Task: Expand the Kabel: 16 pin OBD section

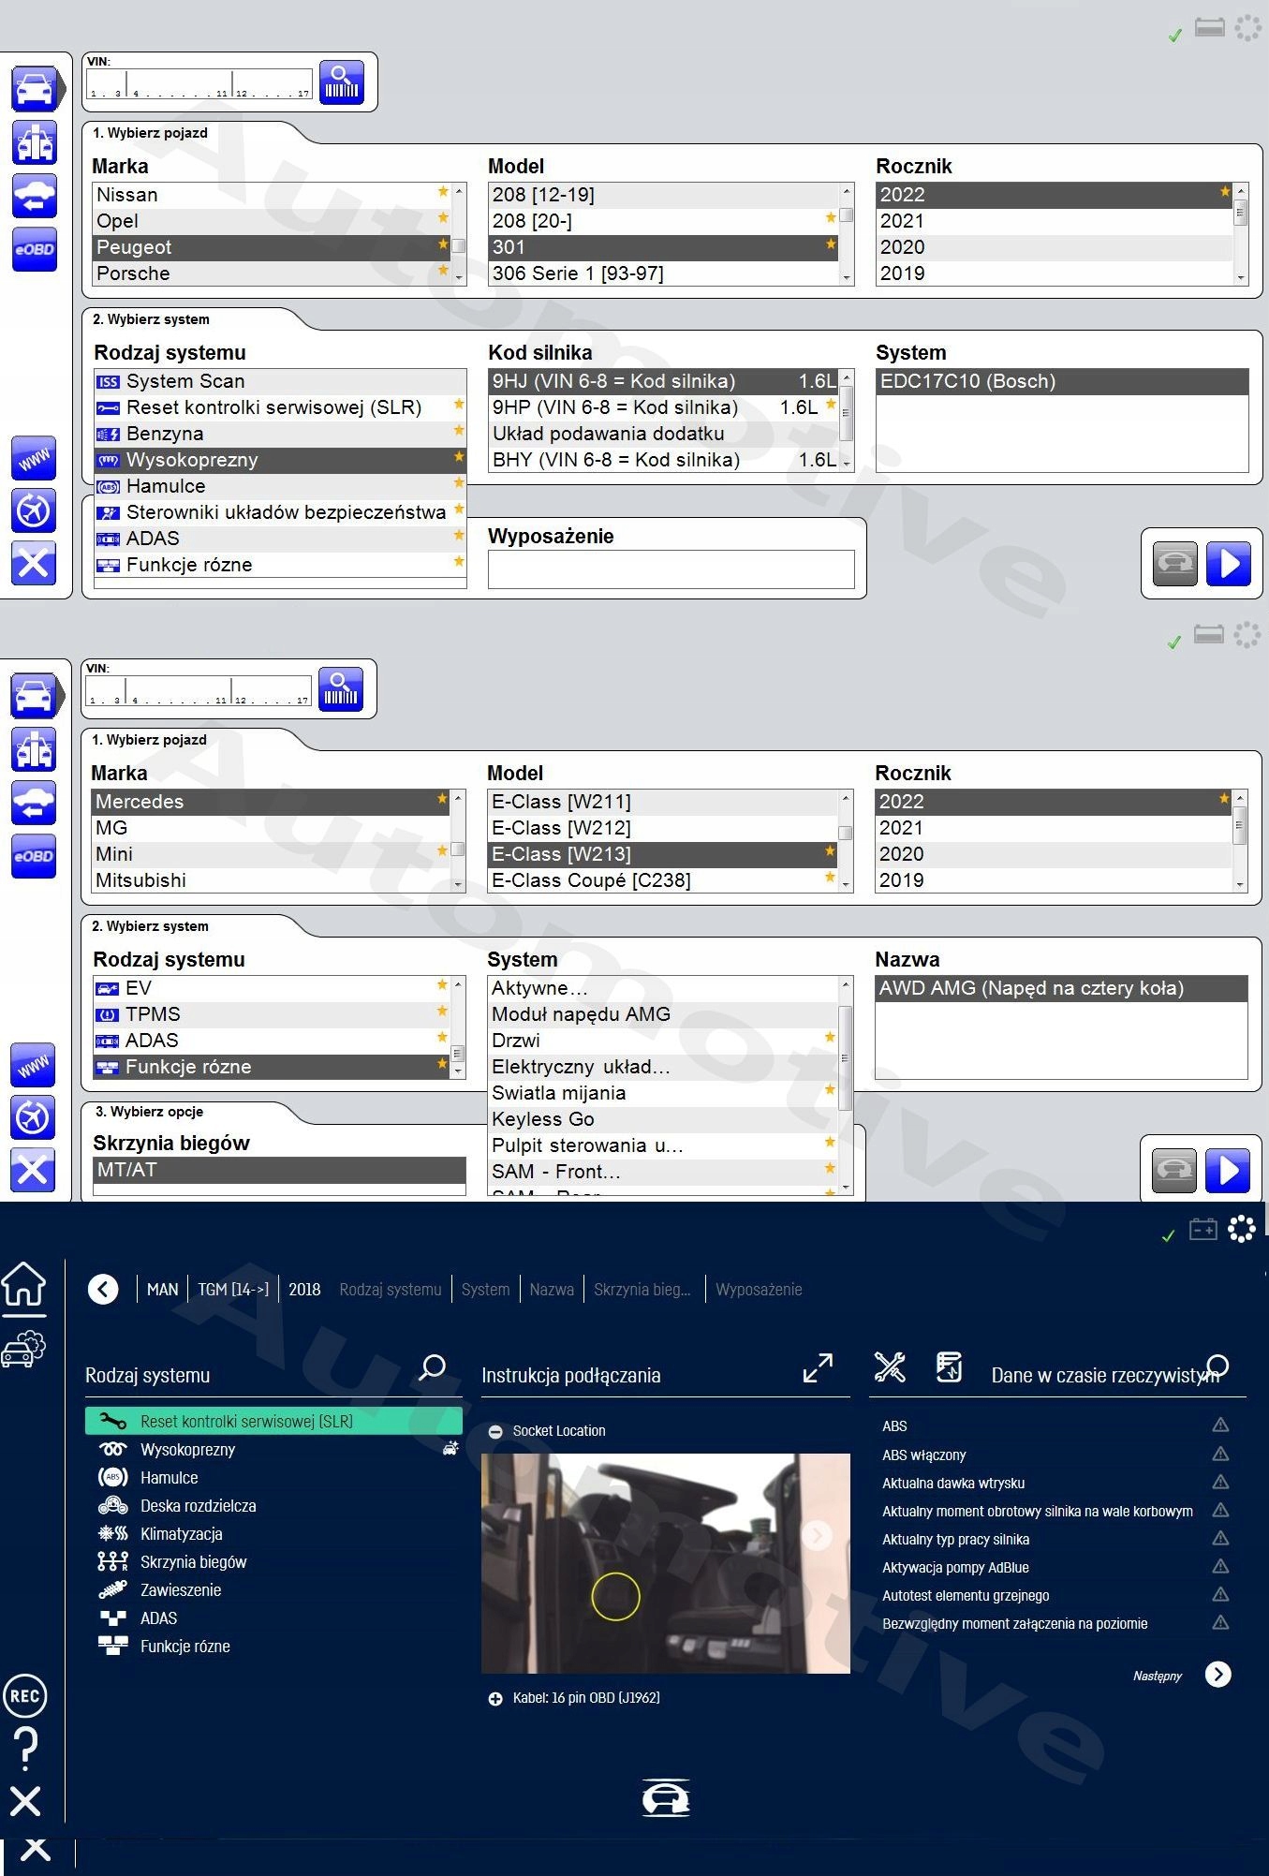Action: pos(495,1698)
